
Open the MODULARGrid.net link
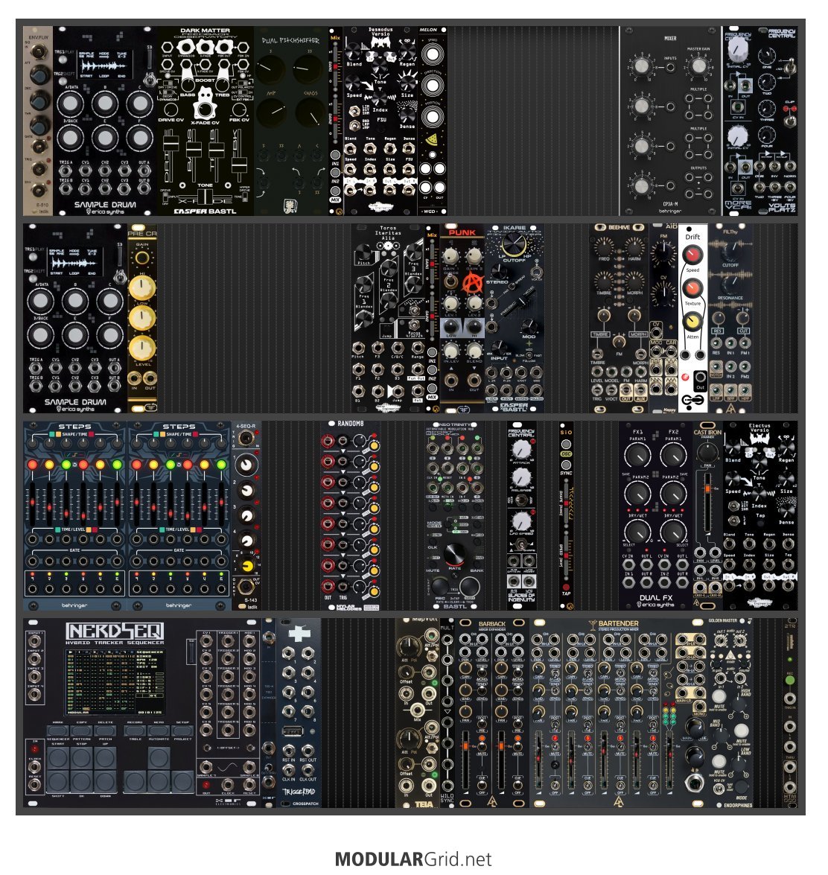tap(413, 859)
